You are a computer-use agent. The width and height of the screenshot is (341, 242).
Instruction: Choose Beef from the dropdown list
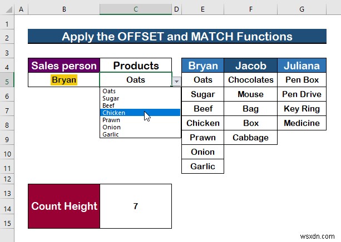coord(140,105)
